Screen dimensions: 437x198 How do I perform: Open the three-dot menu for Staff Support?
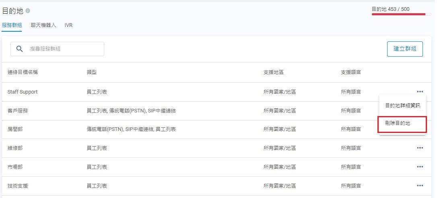pos(420,92)
